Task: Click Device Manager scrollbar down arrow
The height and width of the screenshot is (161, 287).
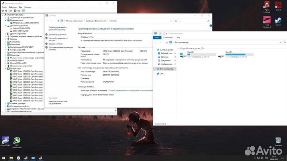Action: [116, 111]
